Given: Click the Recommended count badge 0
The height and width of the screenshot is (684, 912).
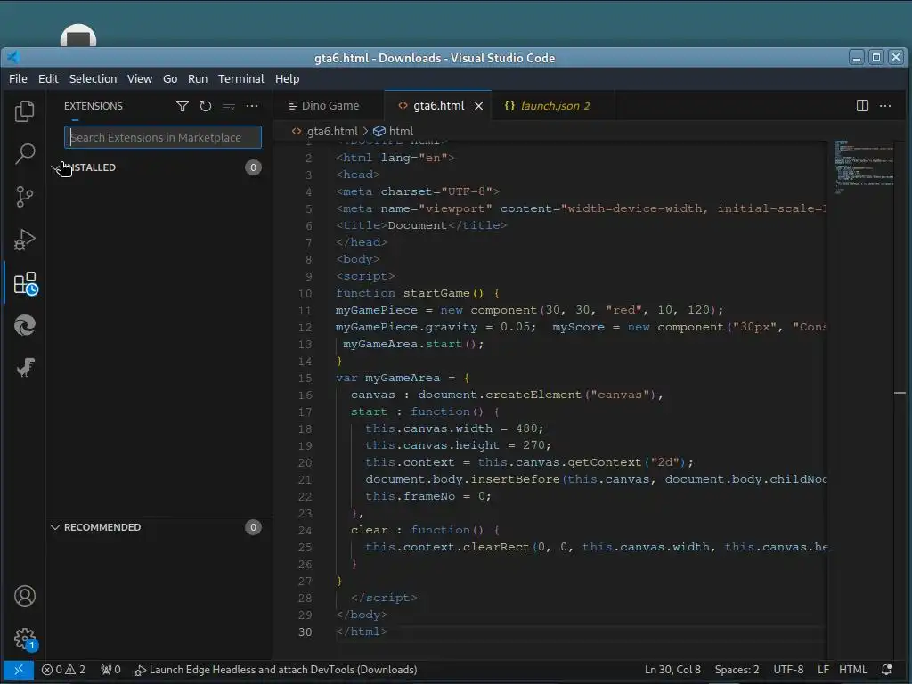Looking at the screenshot, I should click(x=253, y=527).
